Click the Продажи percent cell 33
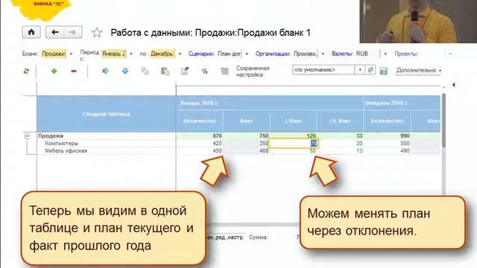This screenshot has height=268, width=477. point(341,135)
